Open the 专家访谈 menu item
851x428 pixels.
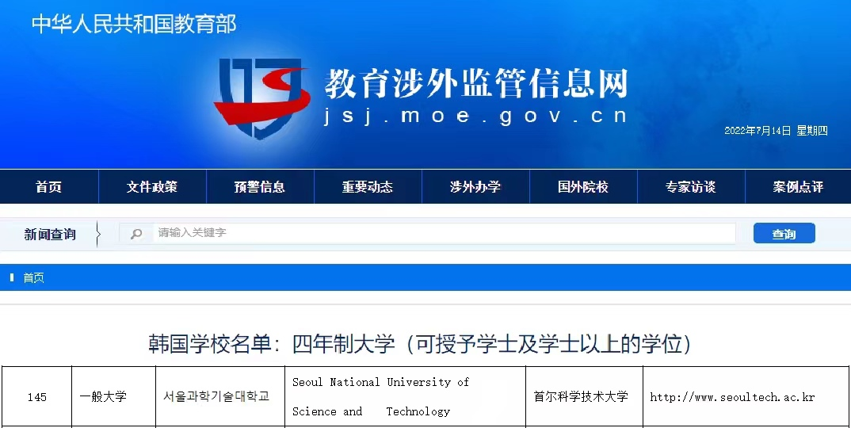point(691,187)
